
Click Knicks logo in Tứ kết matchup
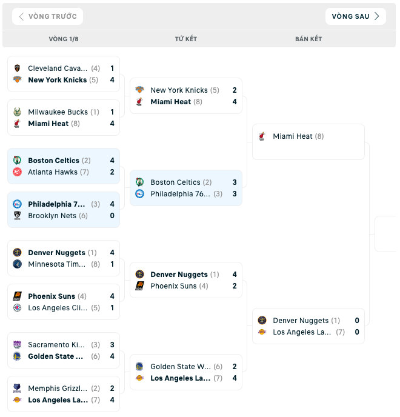click(x=139, y=90)
